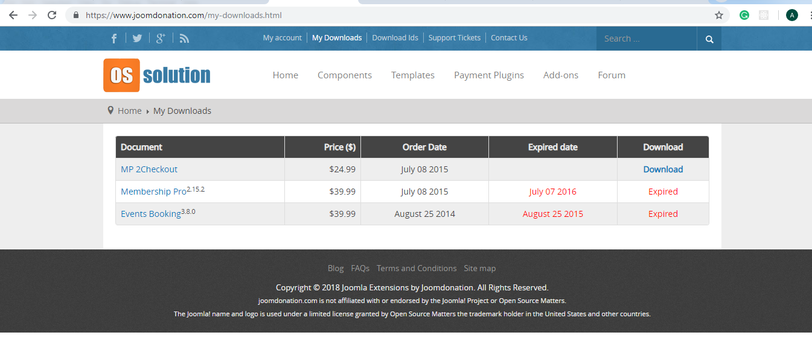Open the user profile avatar A
Screen dimensions: 812x344
click(x=792, y=15)
